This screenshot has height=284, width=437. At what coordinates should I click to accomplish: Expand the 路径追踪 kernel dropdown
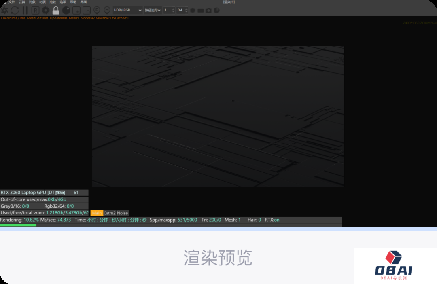(153, 10)
